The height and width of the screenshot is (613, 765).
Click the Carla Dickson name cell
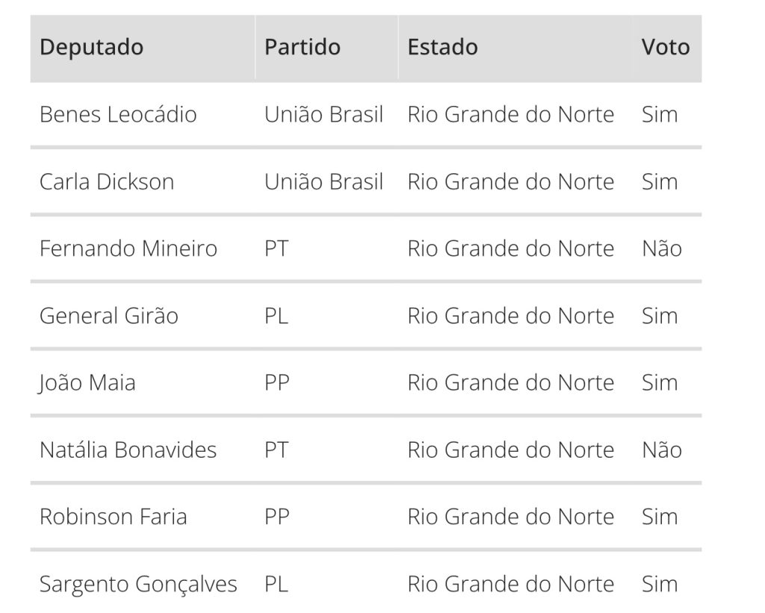click(107, 182)
